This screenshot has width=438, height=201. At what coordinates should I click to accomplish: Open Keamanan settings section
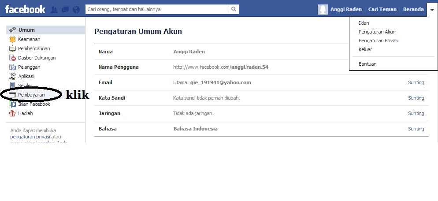(29, 39)
